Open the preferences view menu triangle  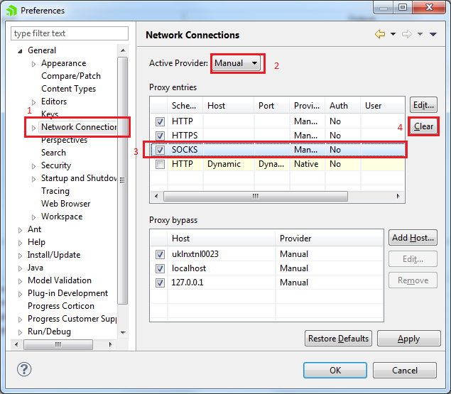coord(433,34)
